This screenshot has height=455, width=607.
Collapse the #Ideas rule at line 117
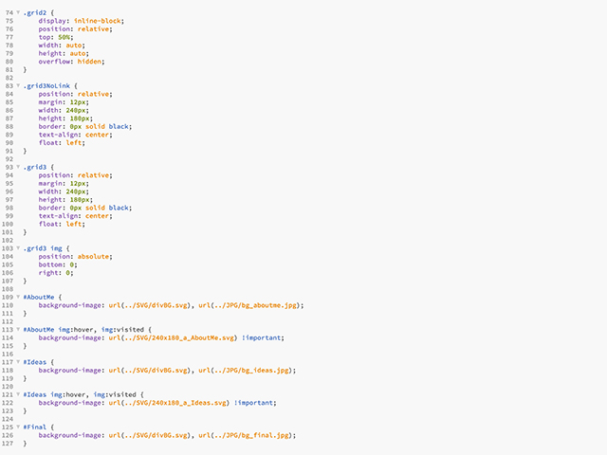click(18, 362)
